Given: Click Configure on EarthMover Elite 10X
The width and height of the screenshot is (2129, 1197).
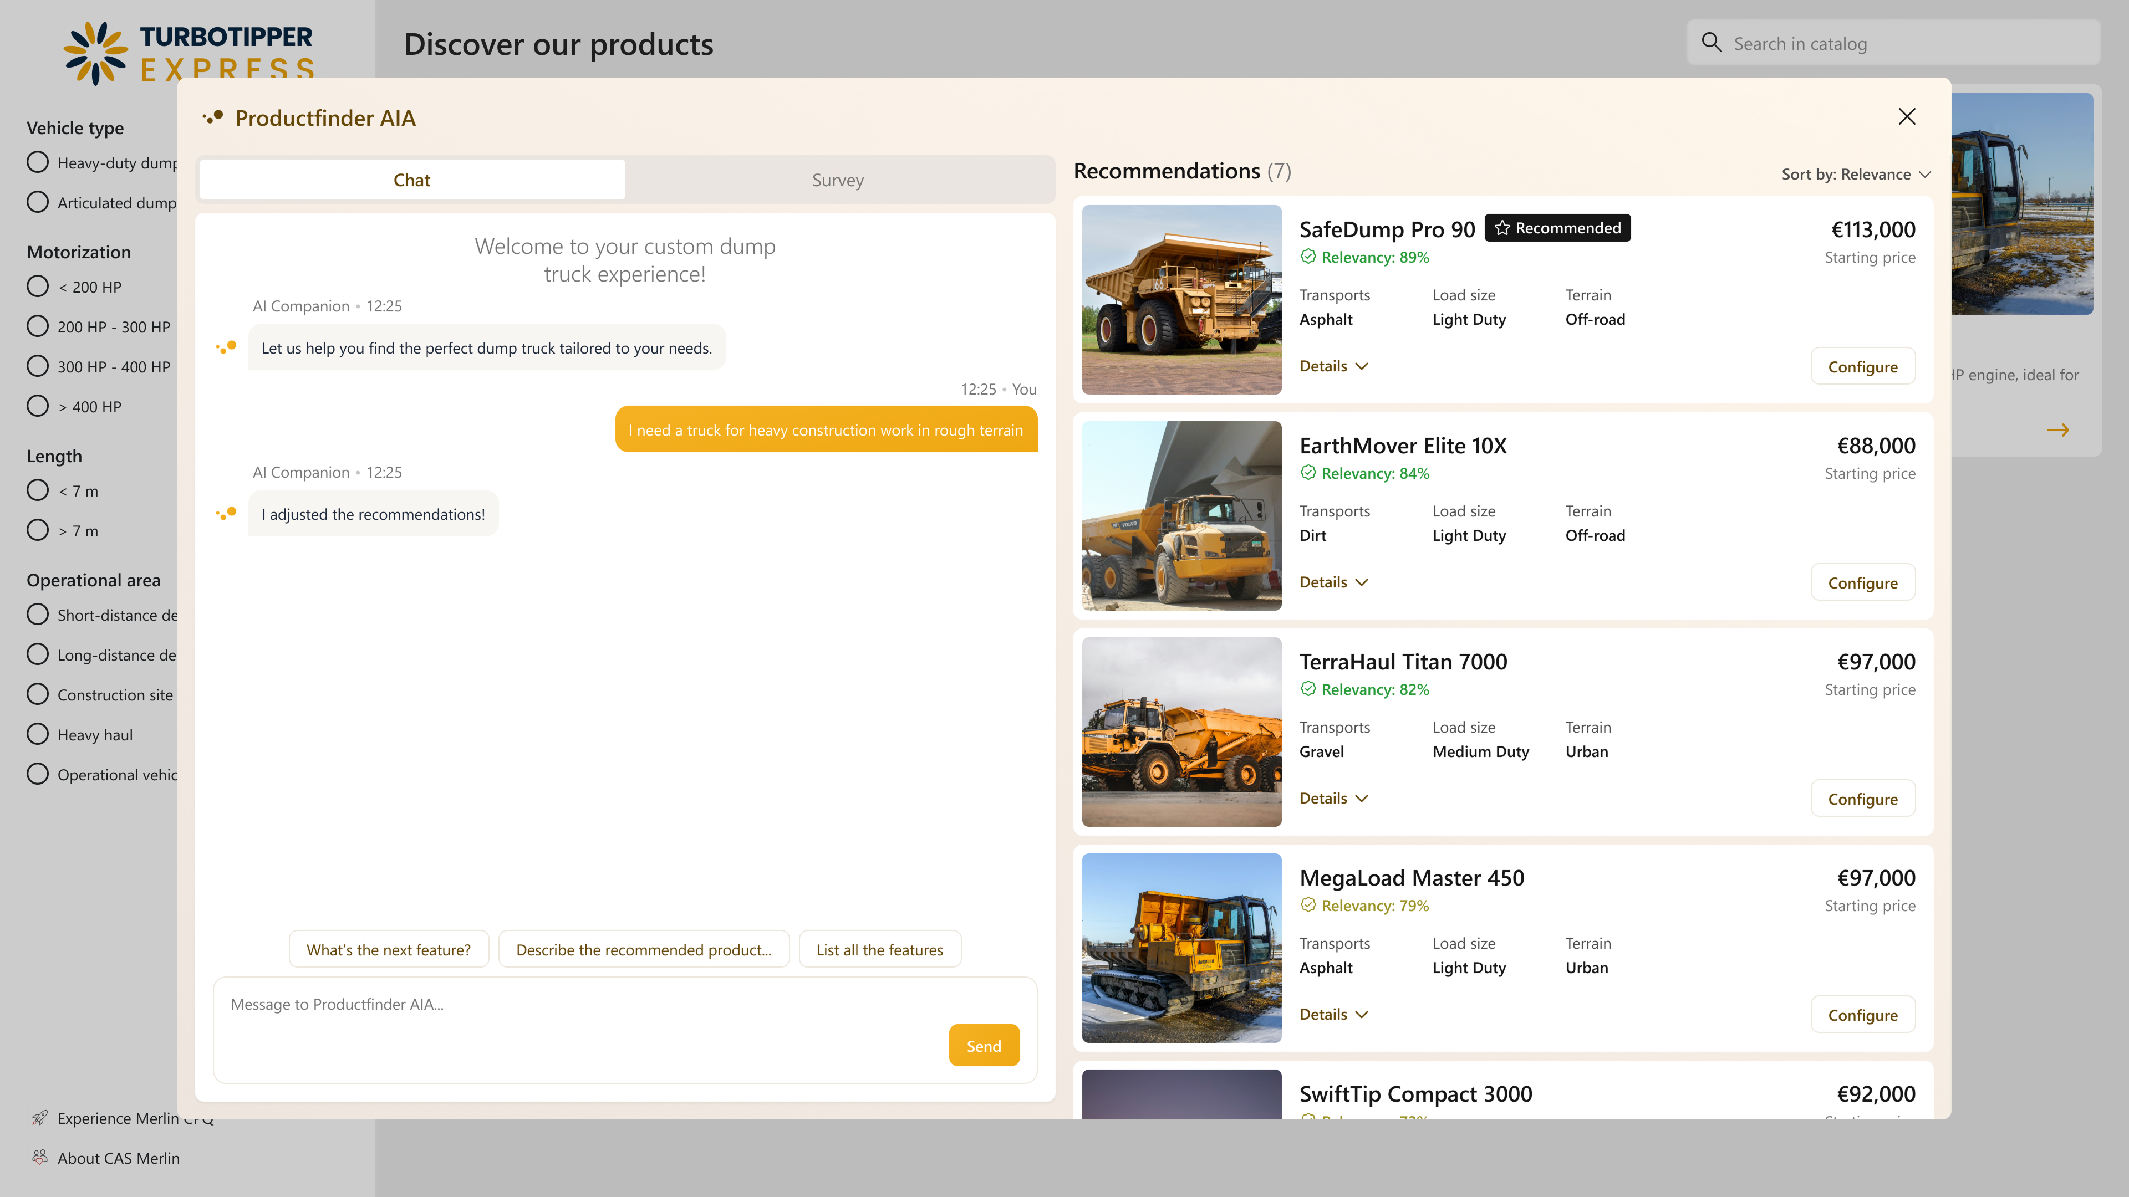Looking at the screenshot, I should (1863, 581).
